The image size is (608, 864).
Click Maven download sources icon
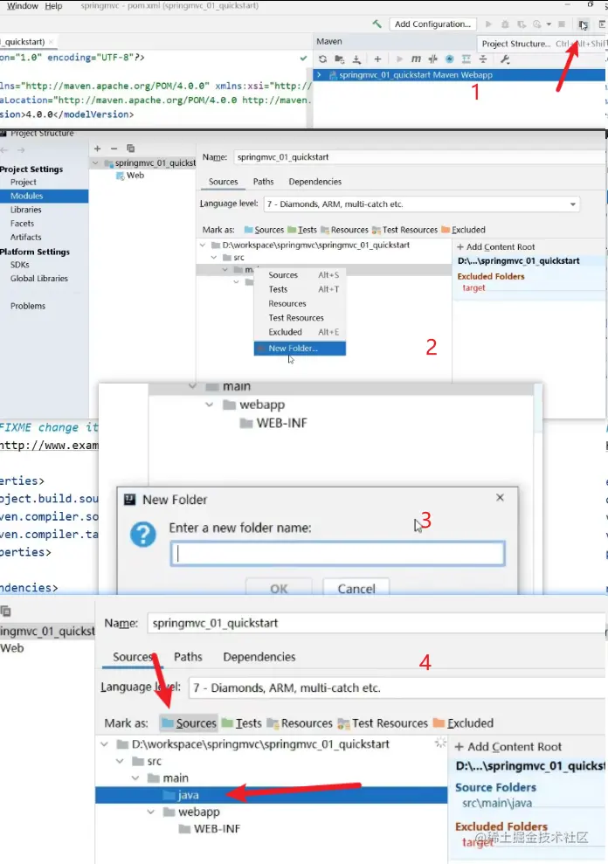pyautogui.click(x=356, y=59)
